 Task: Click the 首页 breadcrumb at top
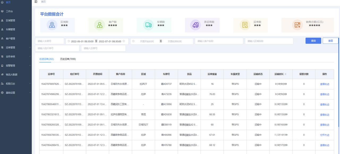click(43, 2)
